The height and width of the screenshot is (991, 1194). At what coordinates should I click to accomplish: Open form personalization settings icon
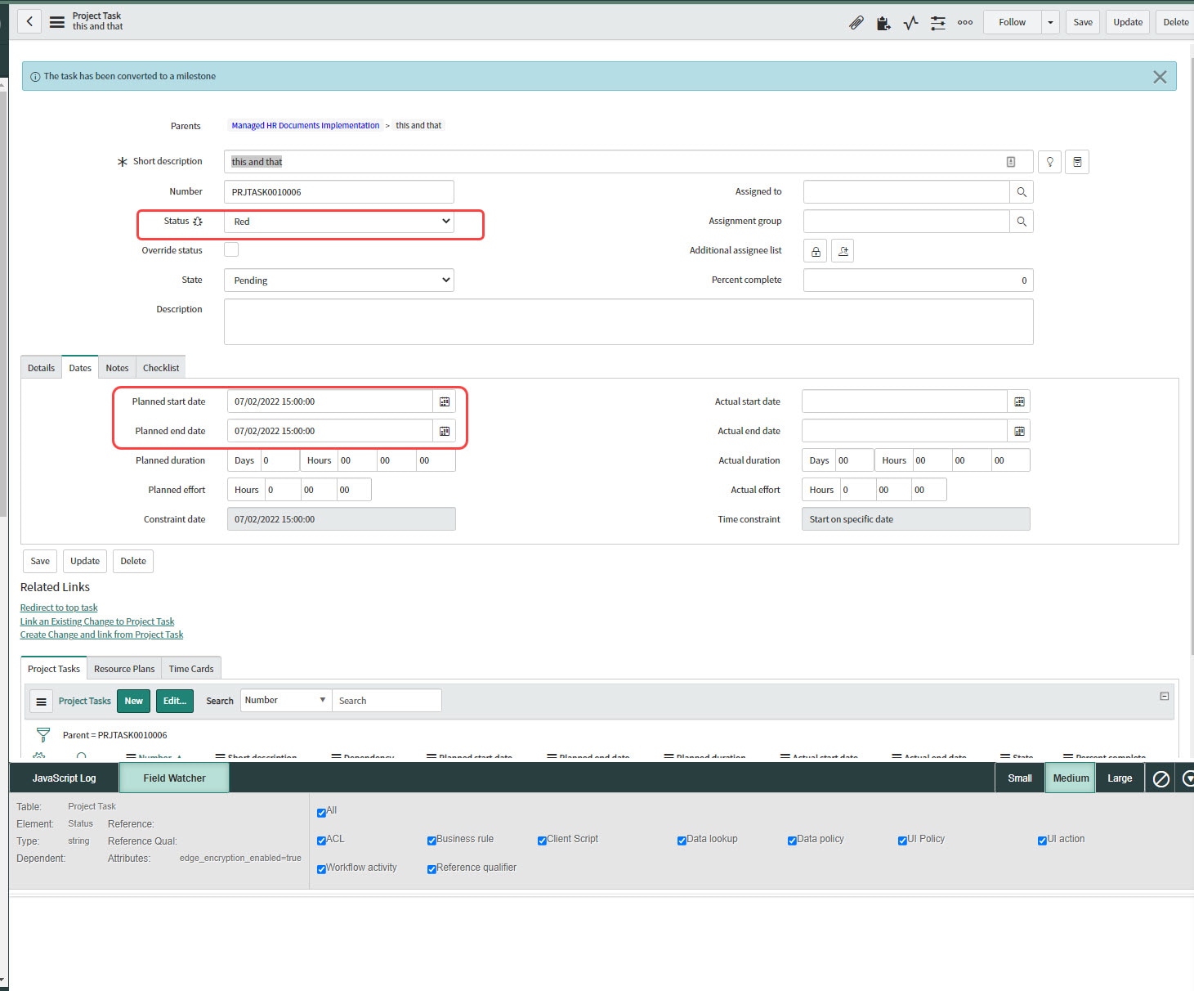pyautogui.click(x=938, y=23)
